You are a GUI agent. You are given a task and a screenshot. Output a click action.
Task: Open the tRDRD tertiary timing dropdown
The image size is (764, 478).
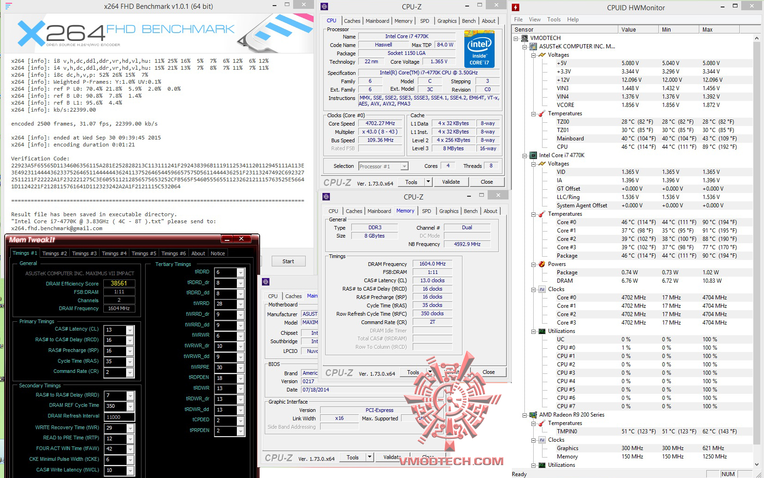point(241,272)
